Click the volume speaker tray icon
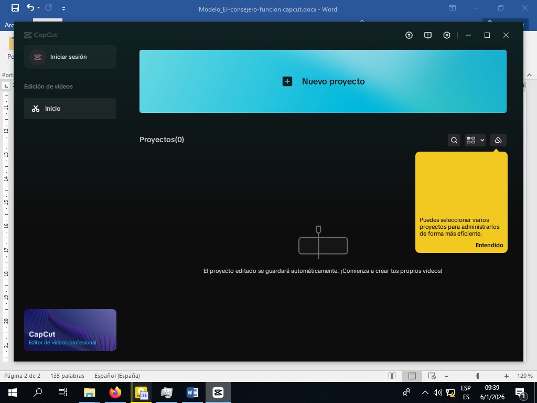 coord(437,393)
